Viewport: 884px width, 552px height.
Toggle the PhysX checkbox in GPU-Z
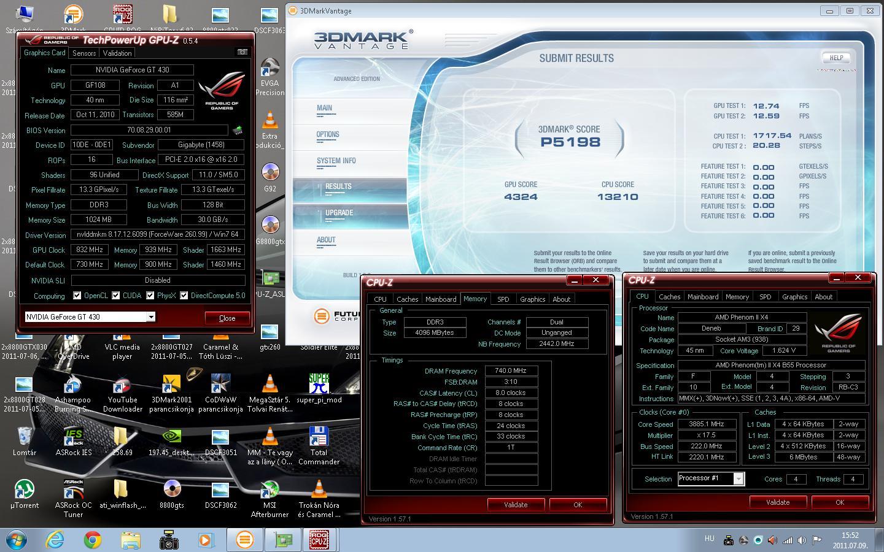[150, 296]
